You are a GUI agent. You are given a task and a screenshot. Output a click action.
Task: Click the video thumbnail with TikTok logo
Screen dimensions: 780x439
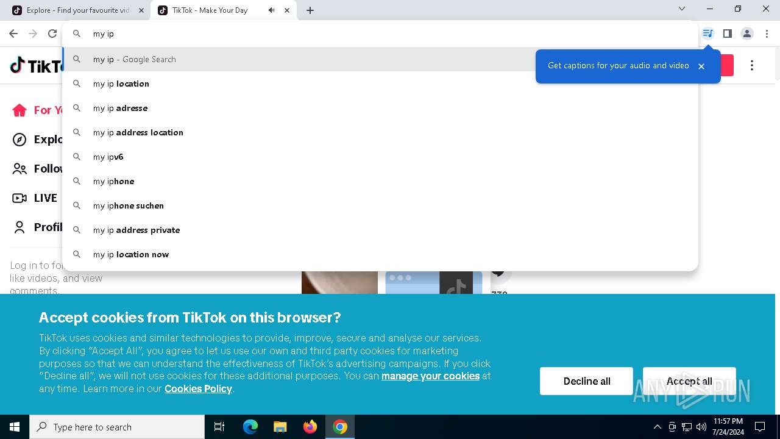click(x=434, y=283)
